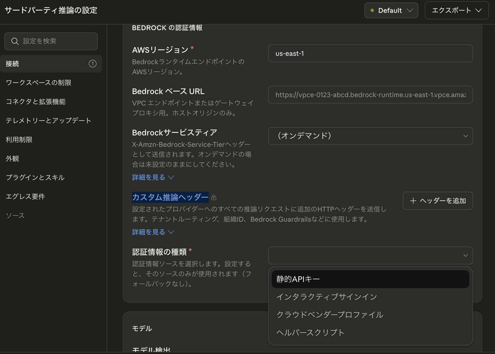The height and width of the screenshot is (354, 495).
Task: Select インタラクティブサインイン option
Action: (x=370, y=297)
